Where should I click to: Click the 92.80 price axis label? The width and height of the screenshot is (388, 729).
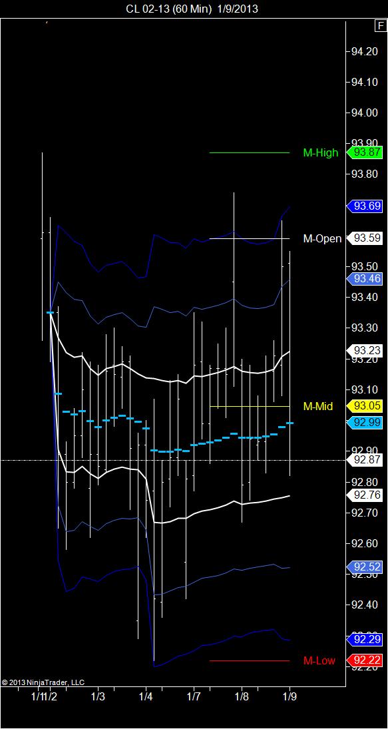(364, 481)
